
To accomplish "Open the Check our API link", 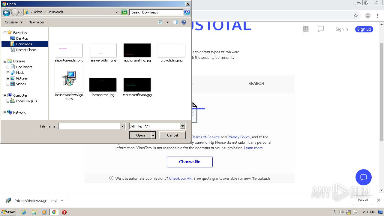I will (x=181, y=178).
